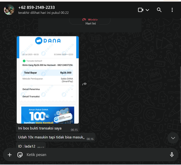Forward the DANA receipt image
Image resolution: width=181 pixels, height=165 pixels.
pos(84,84)
